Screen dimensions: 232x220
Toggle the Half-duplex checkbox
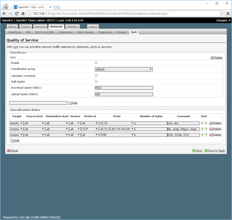pyautogui.click(x=96, y=82)
